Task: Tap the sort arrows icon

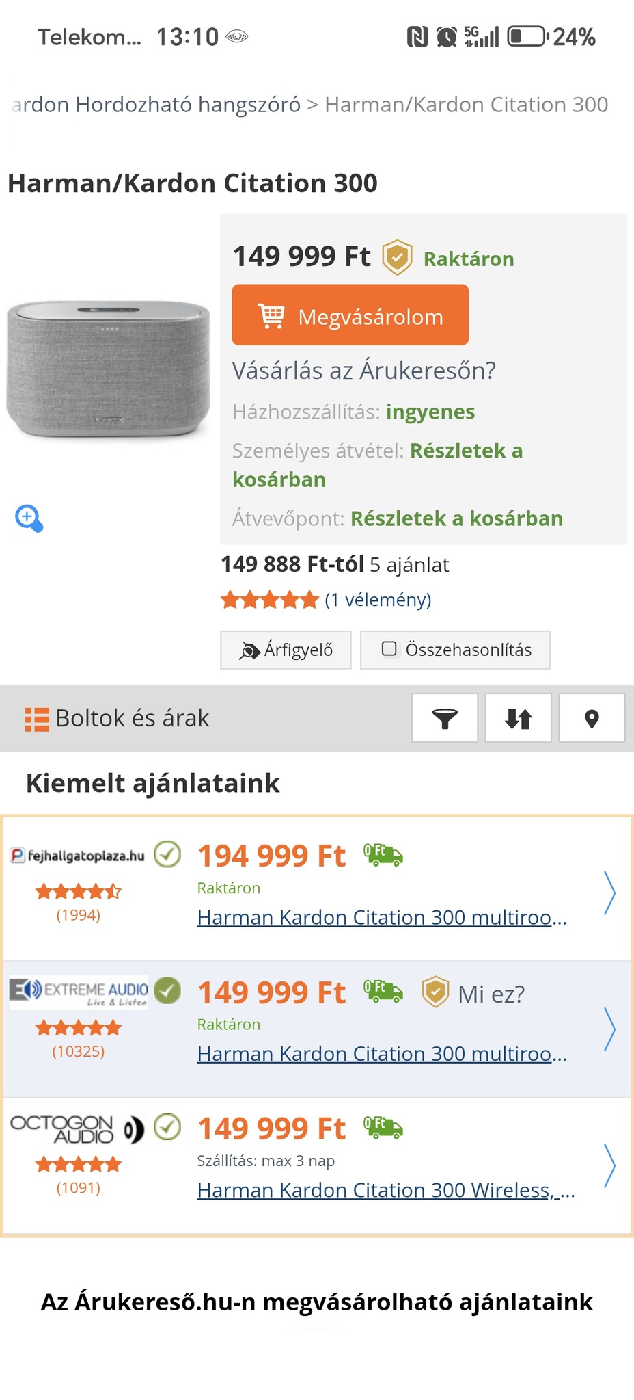Action: point(519,718)
